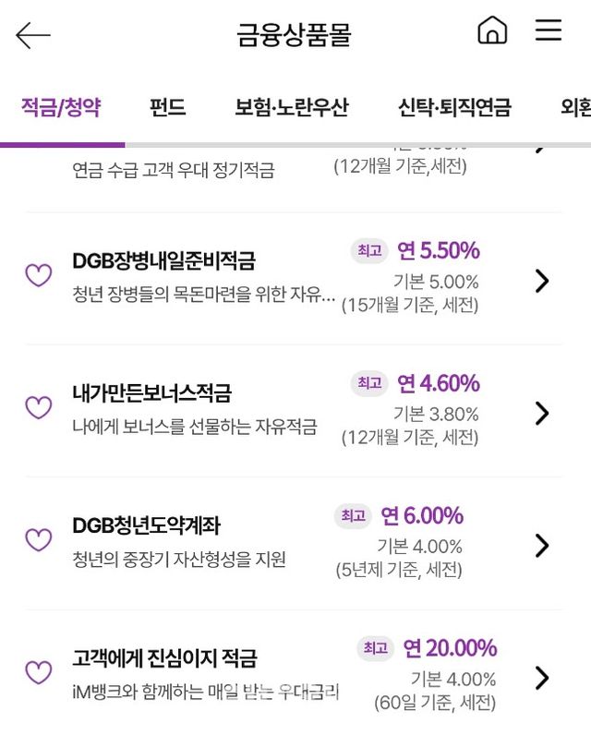Image resolution: width=591 pixels, height=735 pixels.
Task: Open DGB장병내일준비적금 details chevron
Action: (542, 281)
